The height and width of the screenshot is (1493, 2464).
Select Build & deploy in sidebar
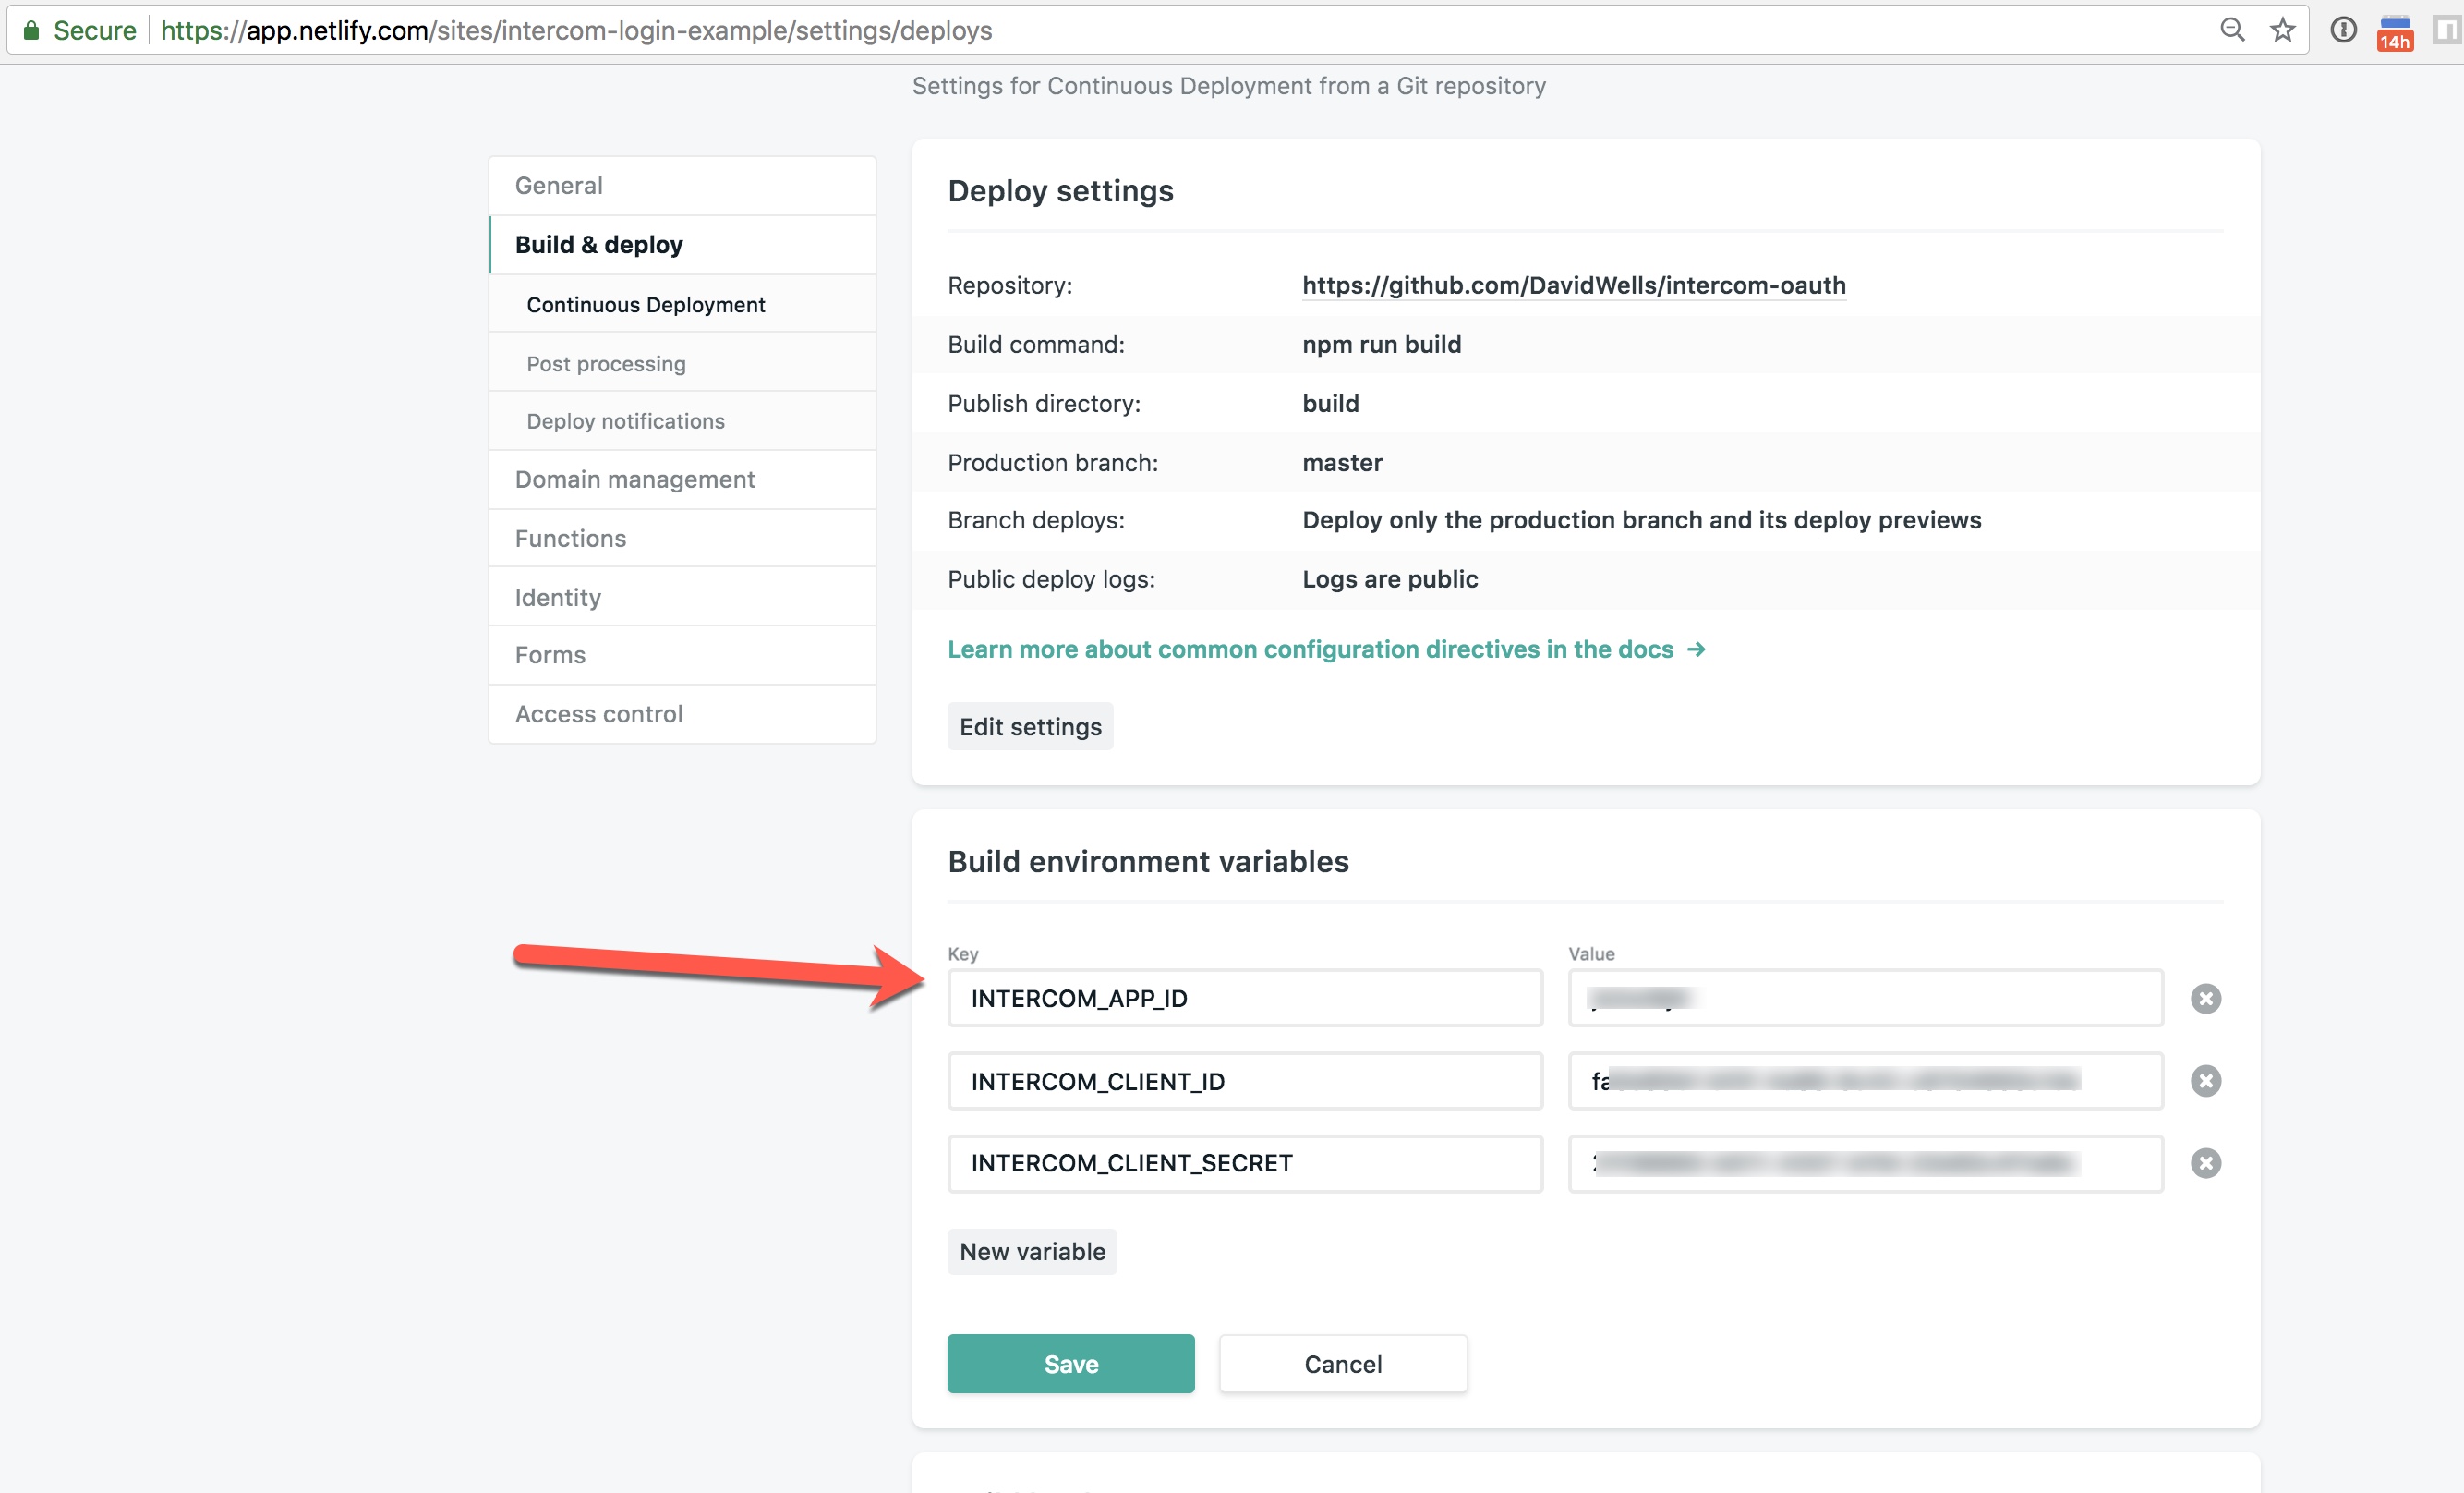pyautogui.click(x=682, y=244)
